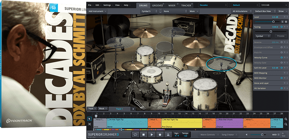Select the hi-hat cymbals on the kit
This screenshot has width=289, height=139.
(133, 66)
